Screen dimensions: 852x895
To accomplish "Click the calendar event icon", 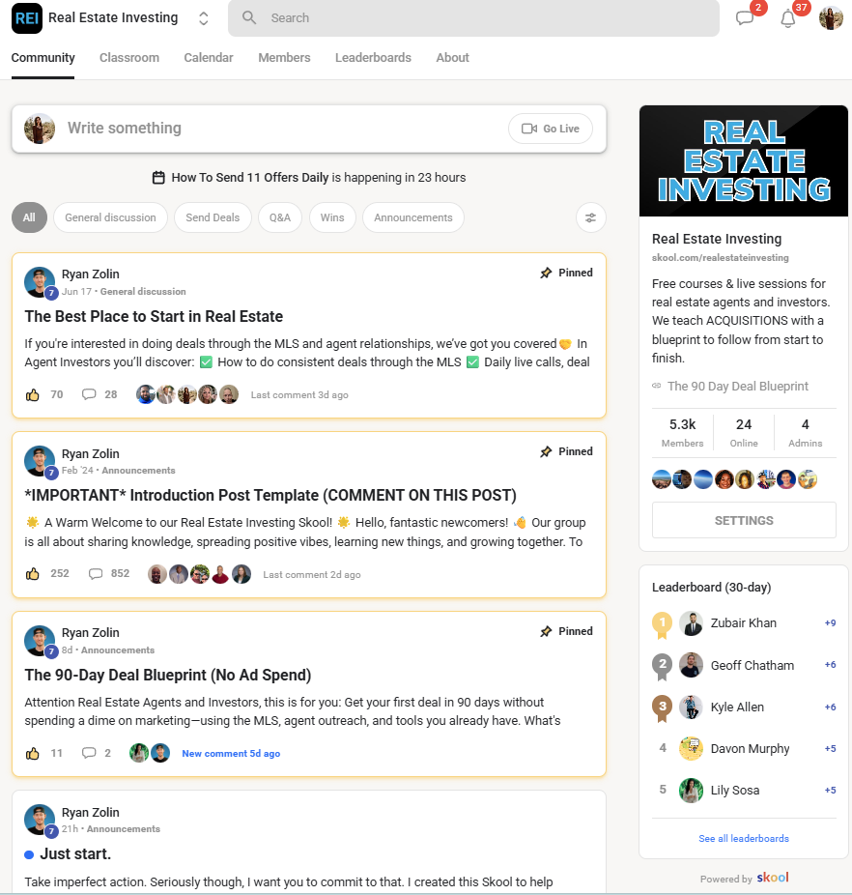I will [x=158, y=178].
